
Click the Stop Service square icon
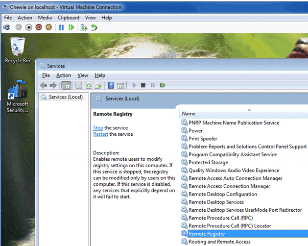[143, 85]
